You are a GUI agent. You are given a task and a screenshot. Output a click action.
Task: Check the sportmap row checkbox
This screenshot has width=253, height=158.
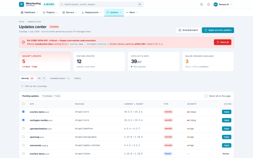click(23, 137)
